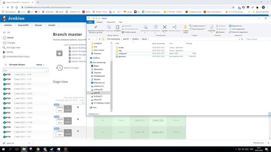Open the GitHub branch icon
Screen dimensions: 271x152
click(x=4, y=52)
